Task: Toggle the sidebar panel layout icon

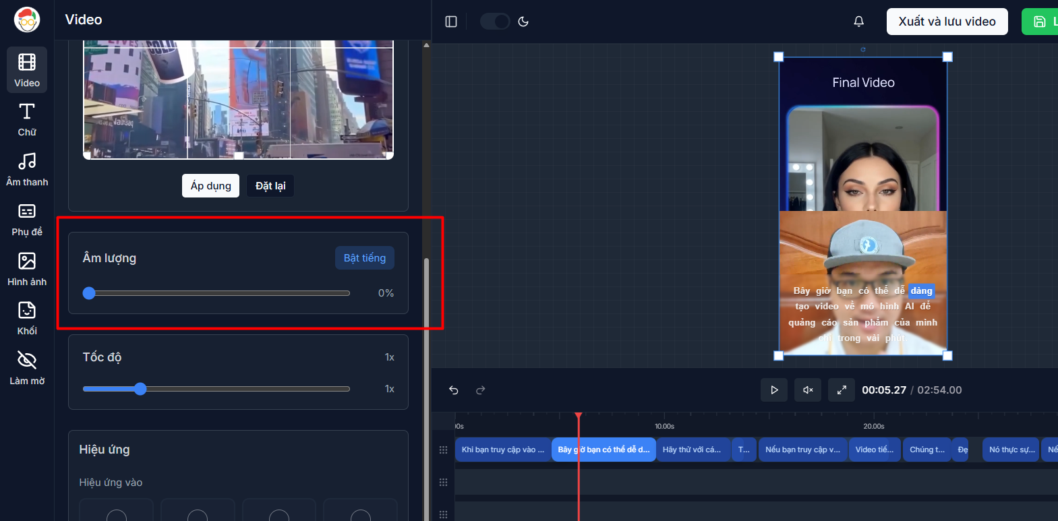Action: (451, 22)
